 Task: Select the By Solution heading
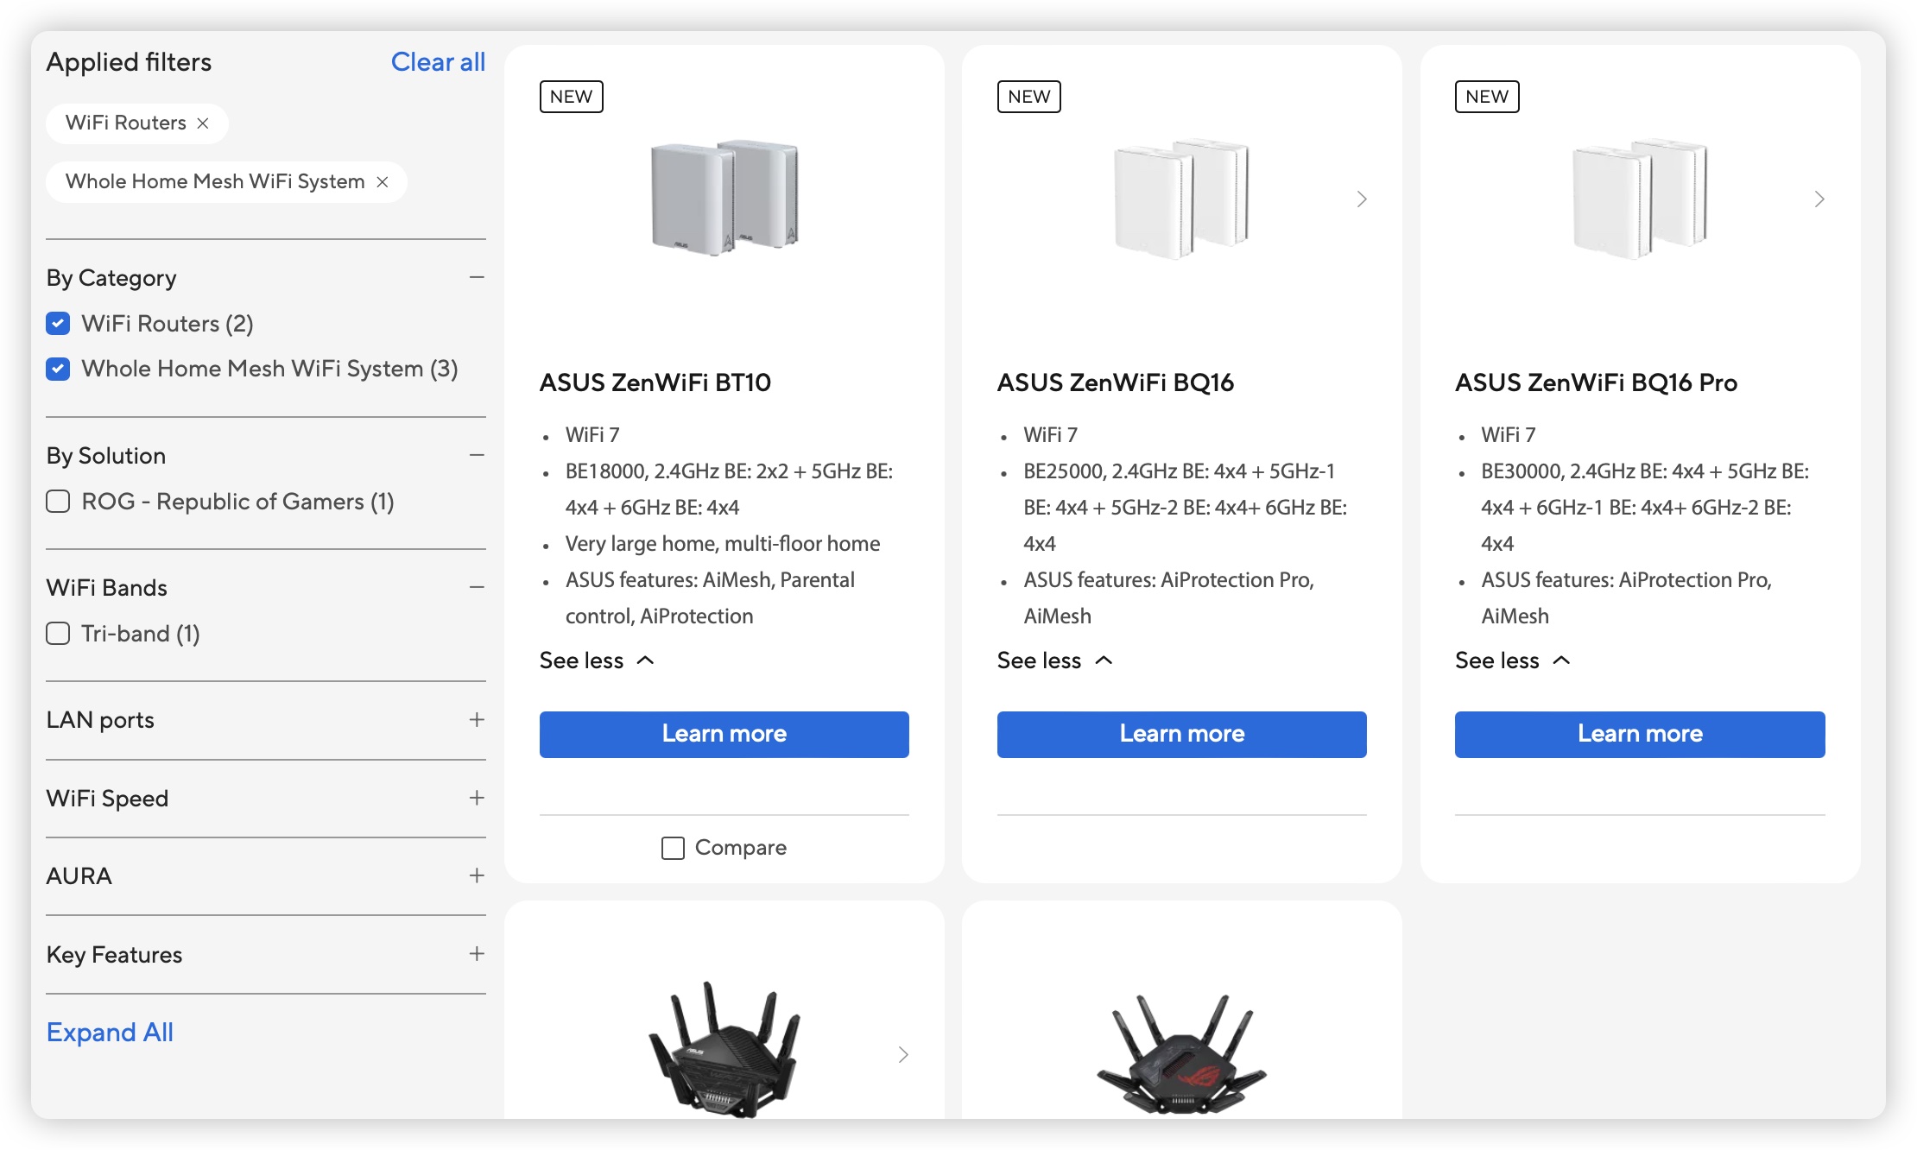click(106, 456)
